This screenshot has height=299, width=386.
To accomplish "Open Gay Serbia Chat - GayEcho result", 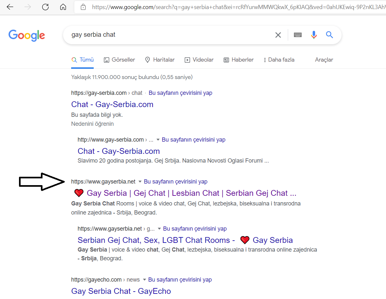I will [121, 291].
